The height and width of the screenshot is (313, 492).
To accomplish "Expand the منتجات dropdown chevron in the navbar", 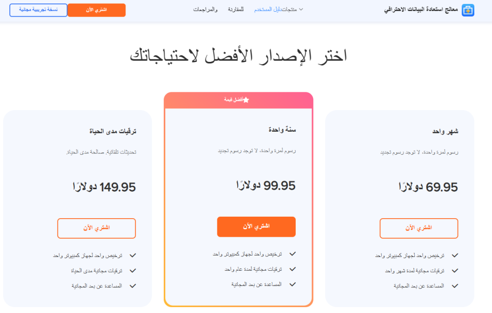I will [301, 9].
